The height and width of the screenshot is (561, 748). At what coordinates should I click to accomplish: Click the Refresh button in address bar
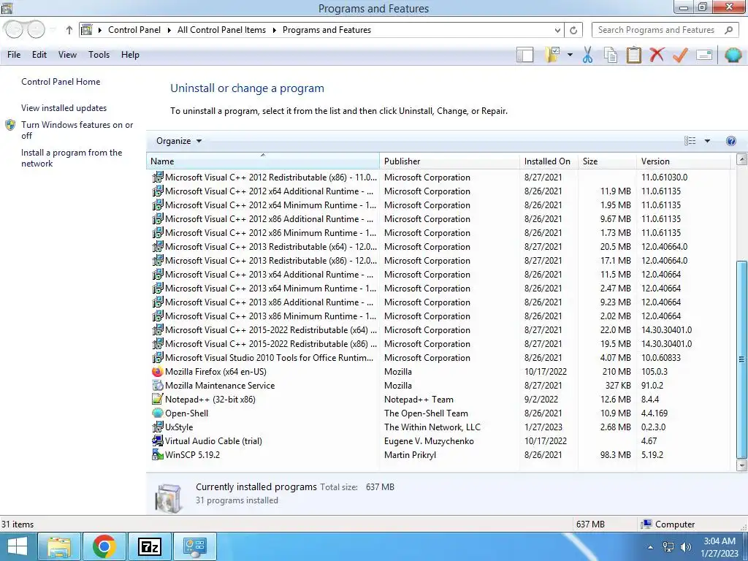point(573,30)
